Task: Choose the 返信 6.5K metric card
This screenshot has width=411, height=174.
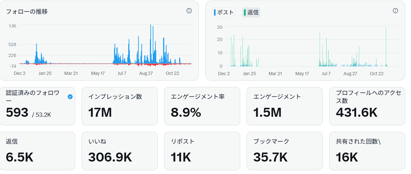Action: click(x=37, y=151)
